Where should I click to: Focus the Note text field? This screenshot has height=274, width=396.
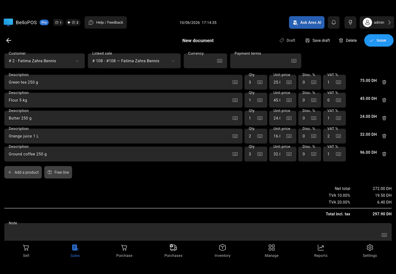tap(198, 232)
